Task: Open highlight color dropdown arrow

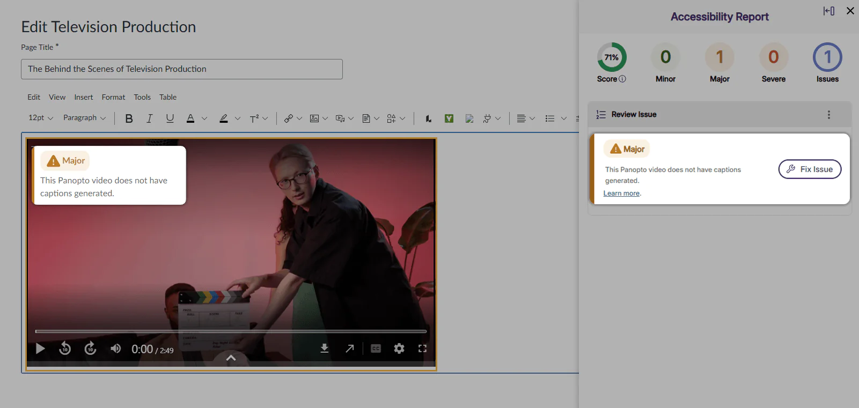Action: tap(238, 118)
